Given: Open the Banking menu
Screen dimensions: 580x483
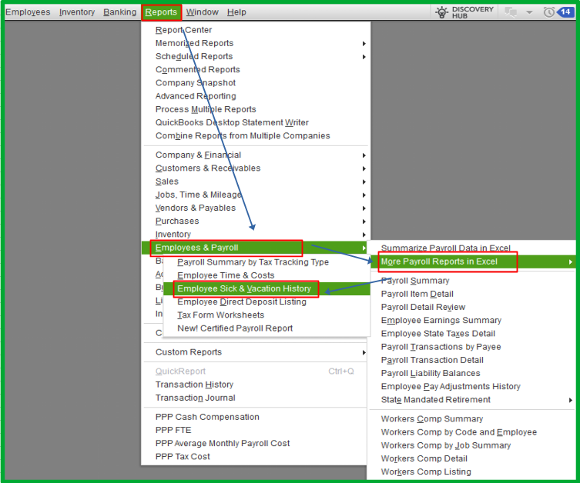Looking at the screenshot, I should [120, 12].
